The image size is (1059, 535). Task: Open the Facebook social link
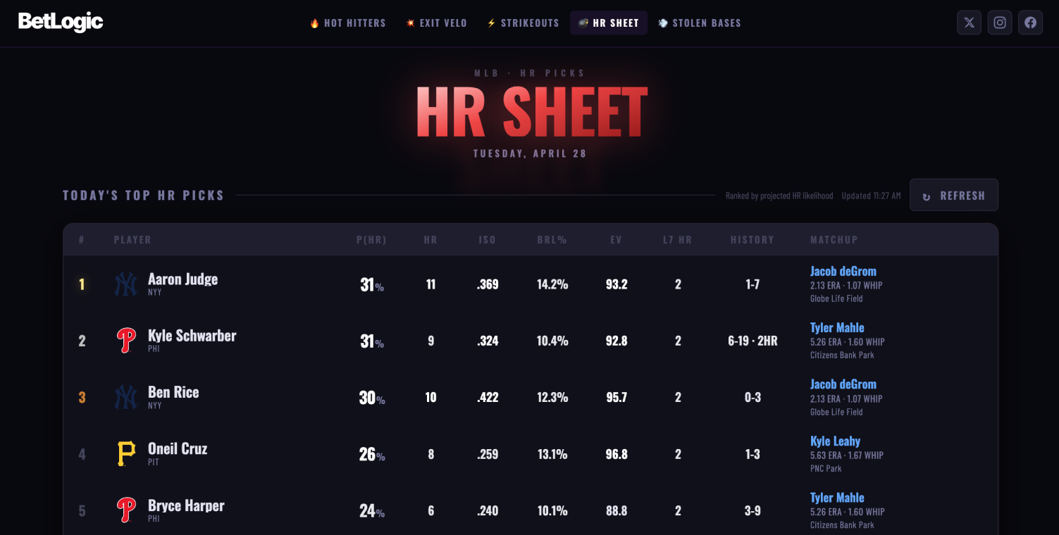pos(1030,23)
